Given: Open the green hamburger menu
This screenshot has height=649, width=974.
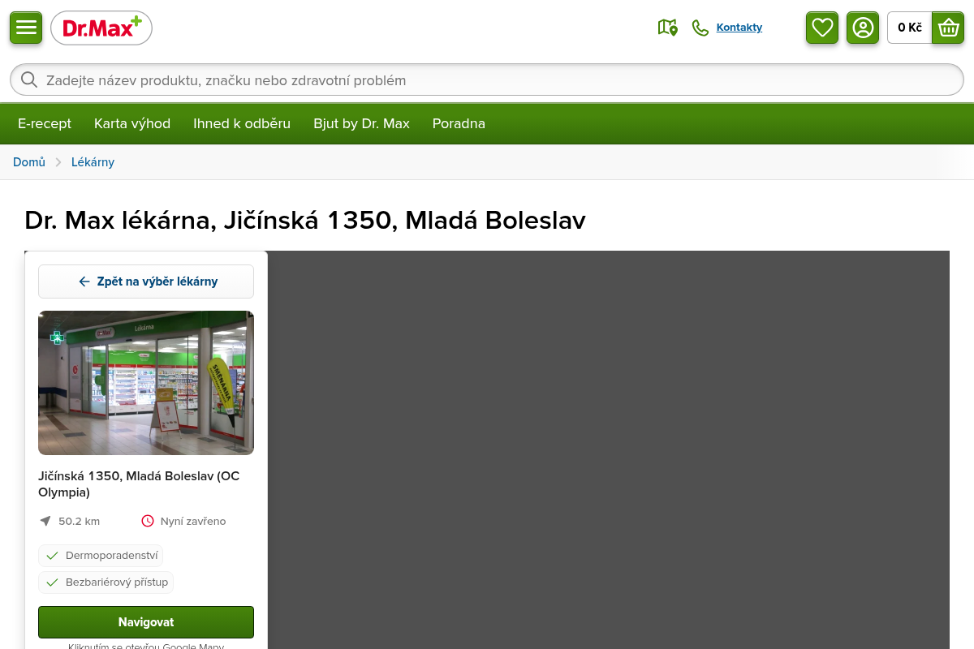Looking at the screenshot, I should coord(26,28).
